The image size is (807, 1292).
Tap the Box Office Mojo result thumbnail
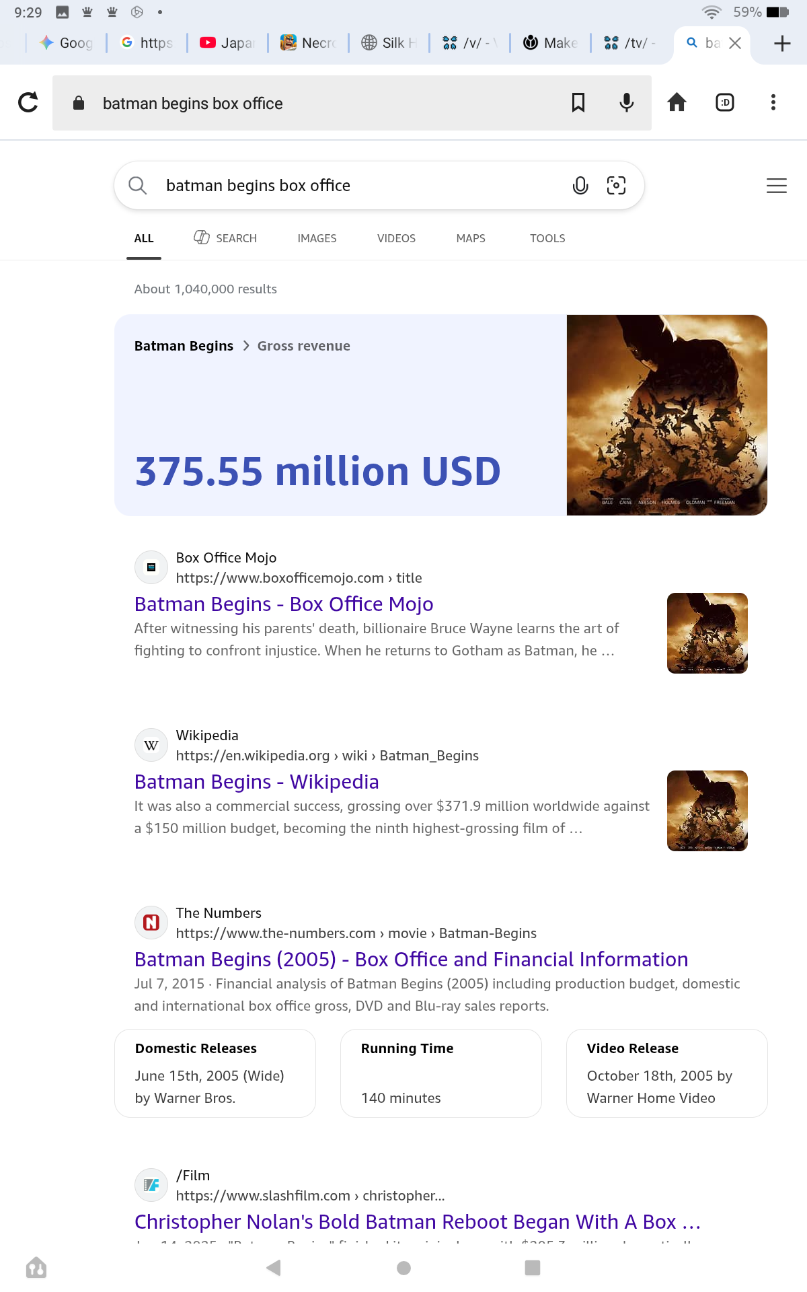pyautogui.click(x=707, y=633)
